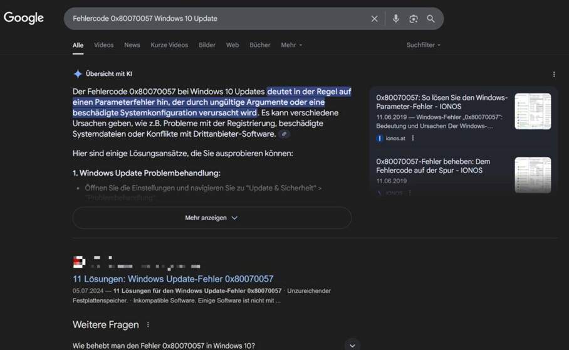Click thumbnail of first IONOS source
This screenshot has width=569, height=350.
coord(533,111)
